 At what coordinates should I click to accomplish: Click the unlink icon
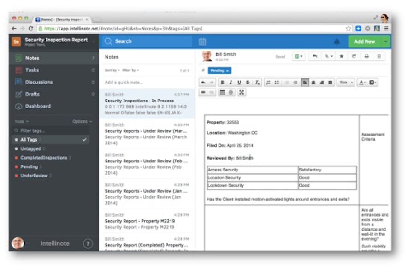pyautogui.click(x=212, y=92)
